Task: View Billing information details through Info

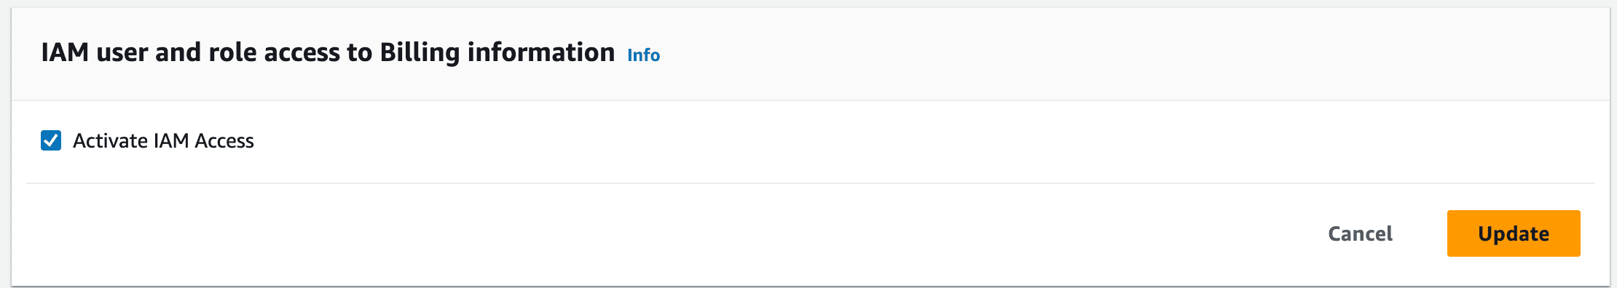Action: [644, 55]
